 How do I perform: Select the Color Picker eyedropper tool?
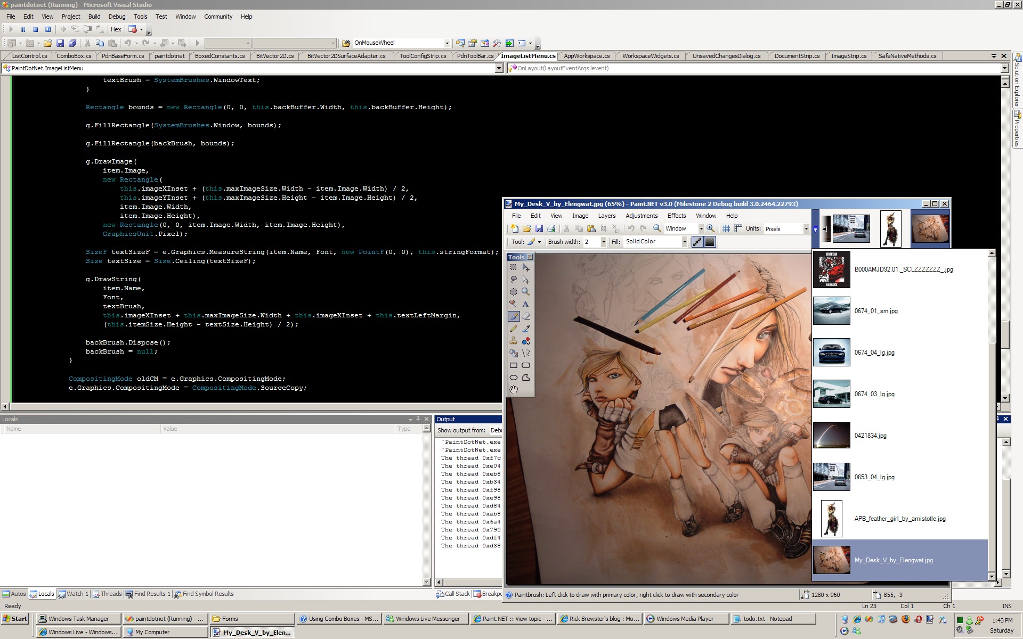526,329
